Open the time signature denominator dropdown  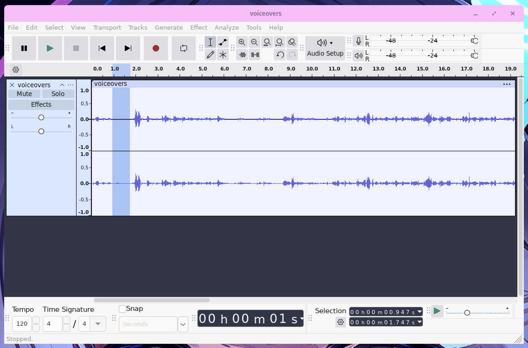pyautogui.click(x=97, y=324)
